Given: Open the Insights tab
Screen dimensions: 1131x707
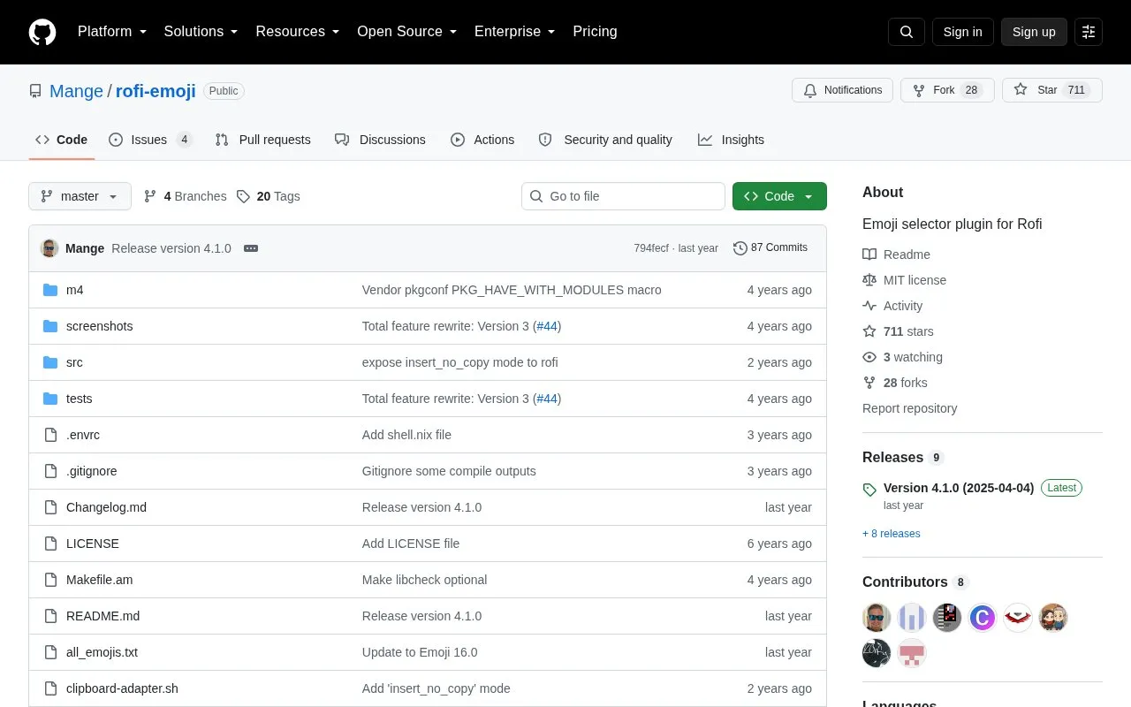Looking at the screenshot, I should tap(731, 140).
